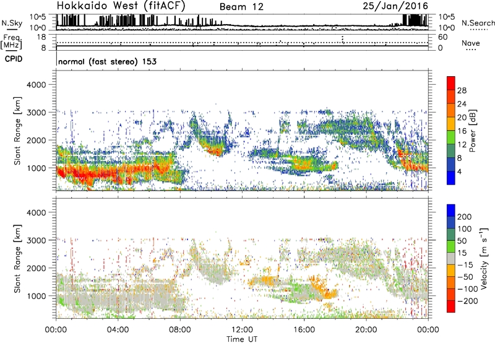Screen dimensions: 495x343
Task: Pick the Velocity colorbar segment between 50 and 100
Action: [x=451, y=235]
